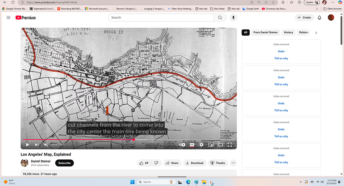Open Snipping Tool from taskbar
344x186 pixels.
[x=212, y=182]
